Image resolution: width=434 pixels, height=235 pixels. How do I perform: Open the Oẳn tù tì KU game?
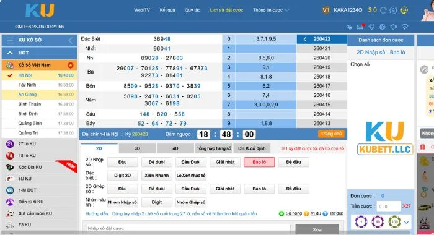(39, 202)
